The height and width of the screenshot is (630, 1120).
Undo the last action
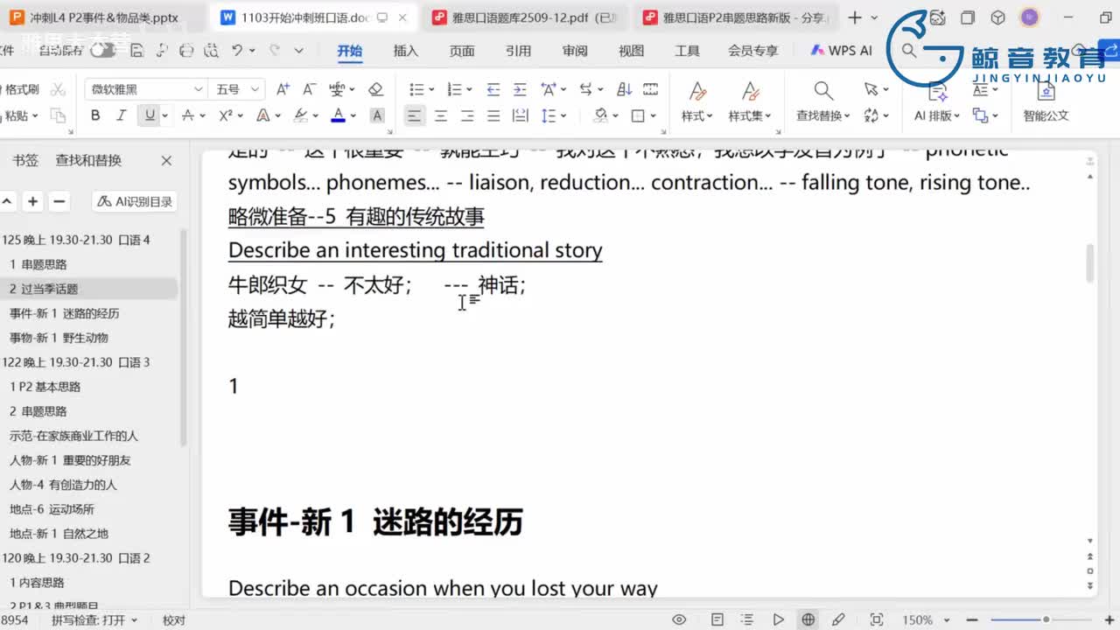click(237, 51)
